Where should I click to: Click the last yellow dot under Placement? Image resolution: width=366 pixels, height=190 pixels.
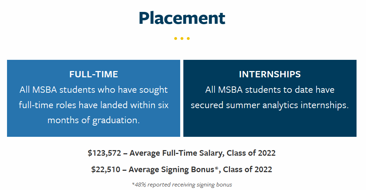click(188, 38)
